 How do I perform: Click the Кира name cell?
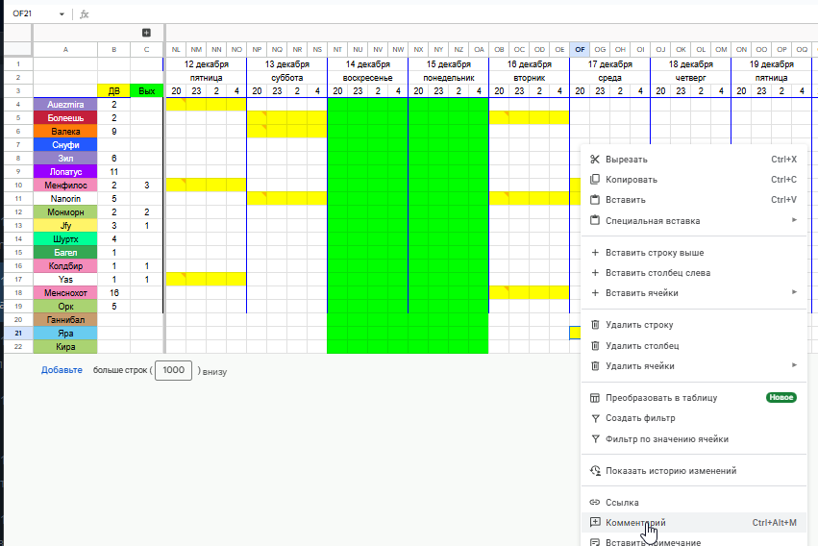[x=65, y=347]
